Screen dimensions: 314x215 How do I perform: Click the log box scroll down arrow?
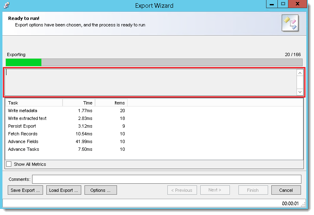[300, 92]
